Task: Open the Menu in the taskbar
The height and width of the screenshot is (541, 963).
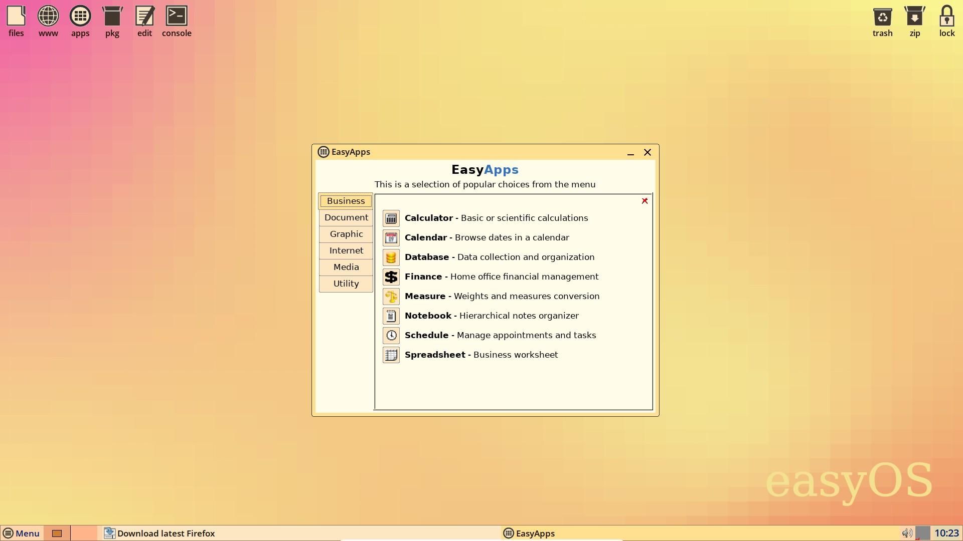Action: pyautogui.click(x=22, y=533)
